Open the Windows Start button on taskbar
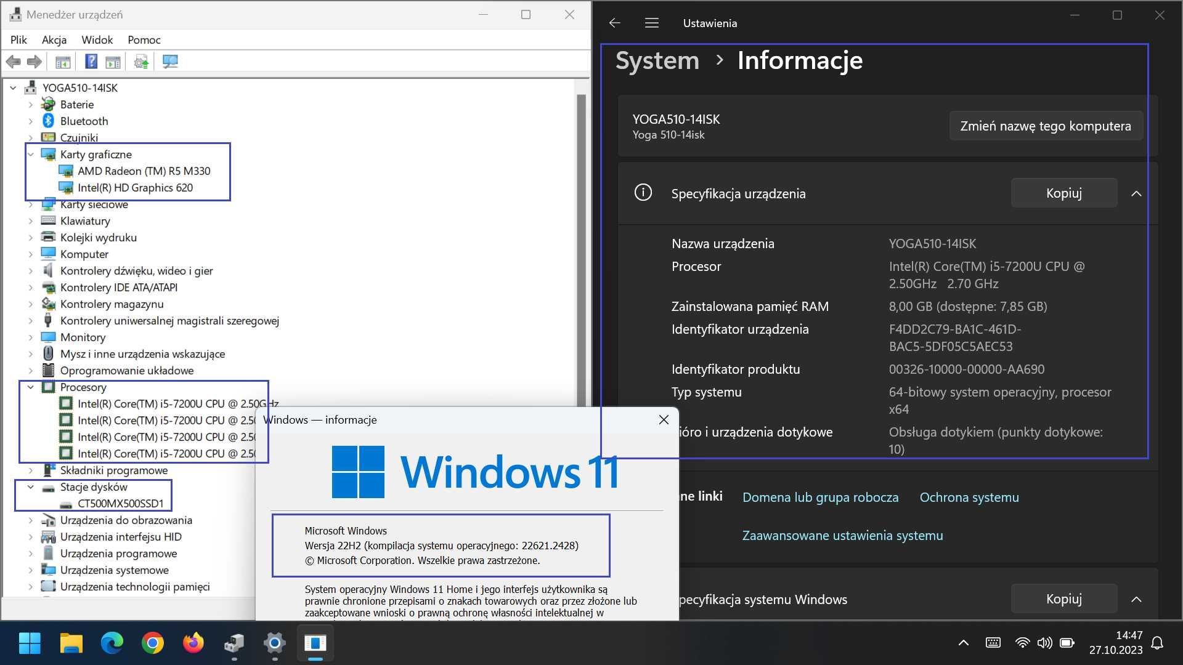This screenshot has width=1183, height=665. click(x=30, y=643)
